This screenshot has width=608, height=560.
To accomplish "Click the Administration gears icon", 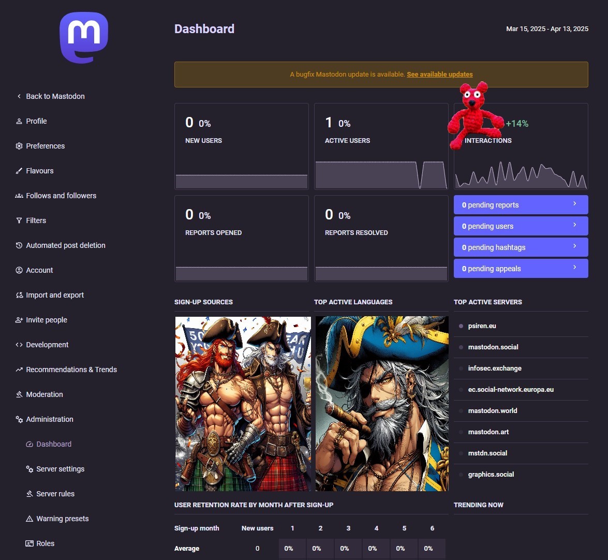I will [x=19, y=419].
